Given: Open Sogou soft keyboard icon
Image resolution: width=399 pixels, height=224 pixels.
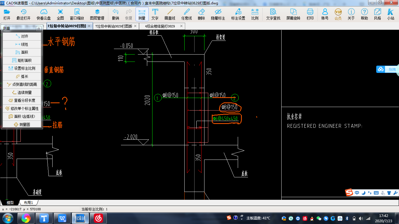Looking at the screenshot, I should click(x=376, y=193).
